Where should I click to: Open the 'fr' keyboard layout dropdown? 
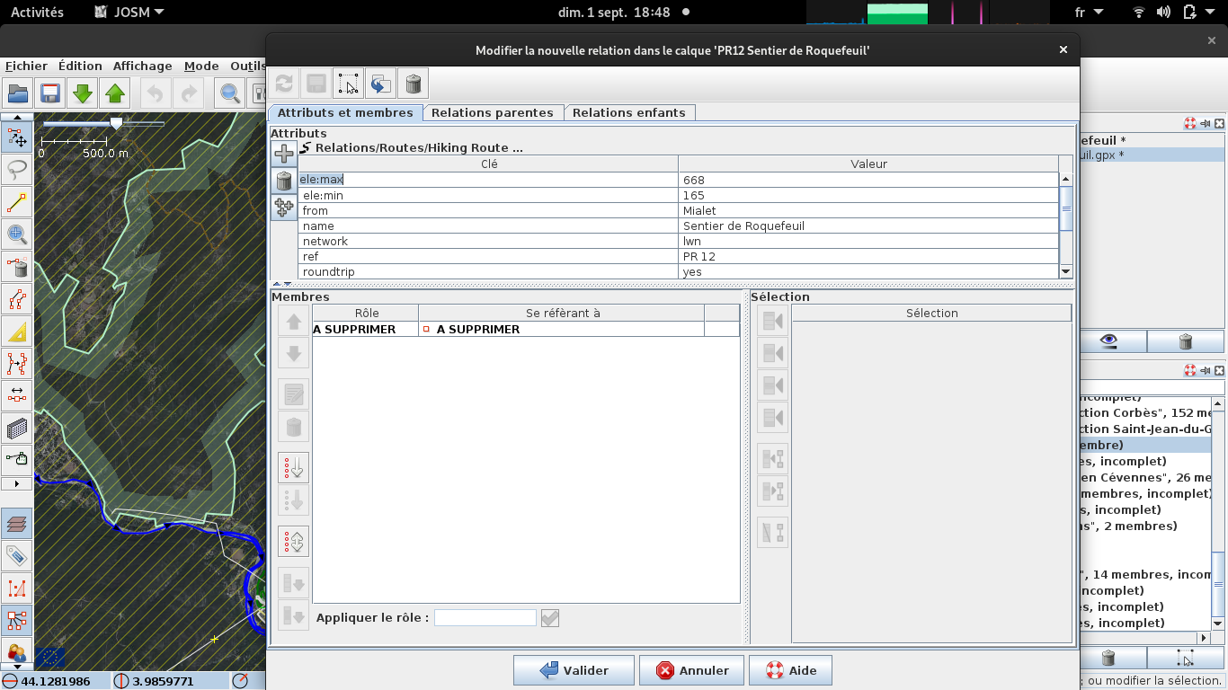pos(1088,13)
